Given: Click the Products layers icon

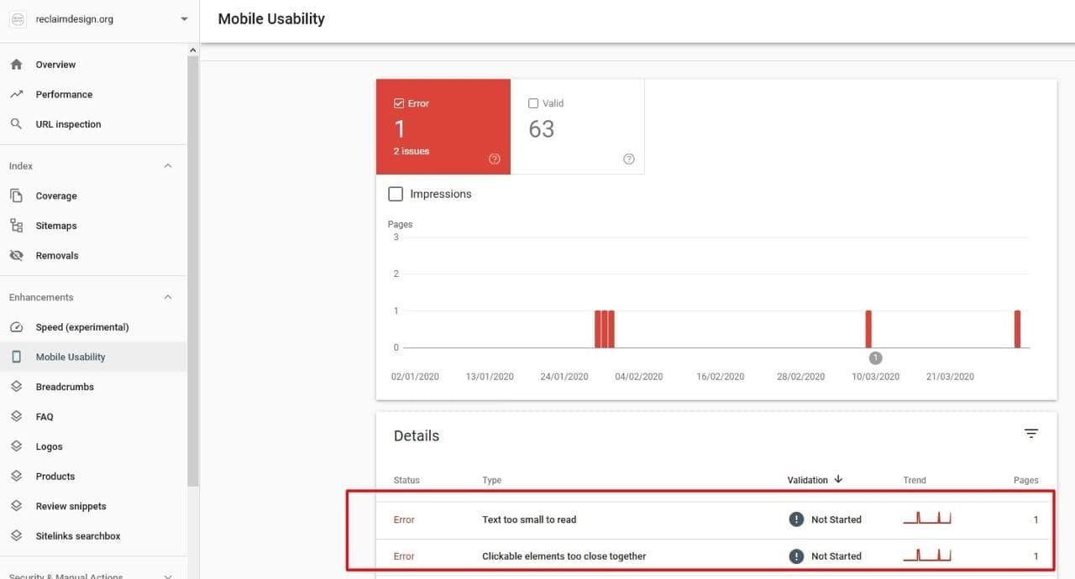Looking at the screenshot, I should click(x=16, y=476).
